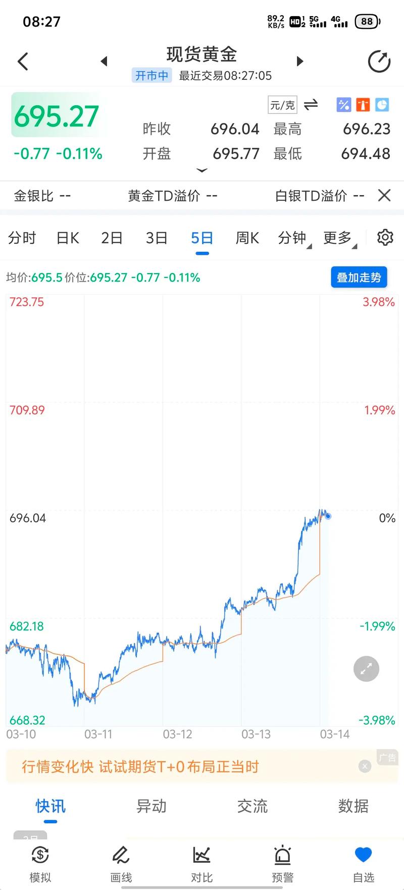Toggle 自选 favorite heart

tap(363, 864)
